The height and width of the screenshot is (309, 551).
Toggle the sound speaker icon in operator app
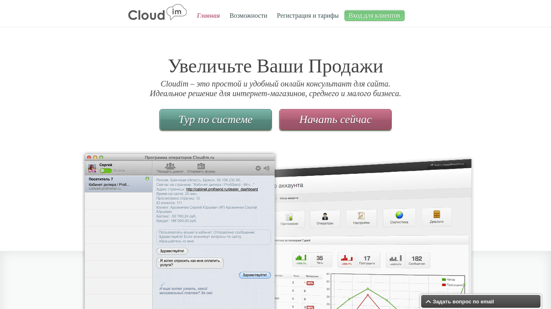coord(267,168)
